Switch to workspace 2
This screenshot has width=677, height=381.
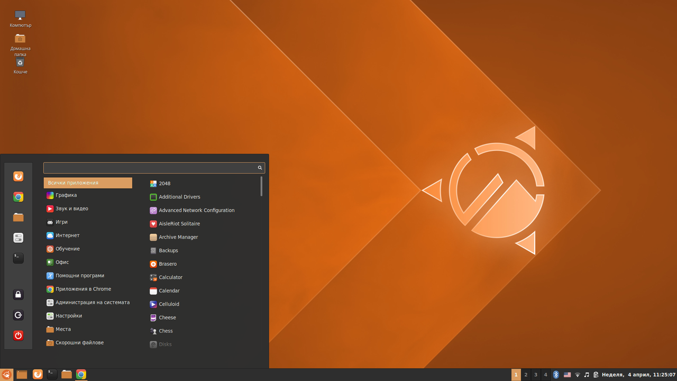click(526, 375)
